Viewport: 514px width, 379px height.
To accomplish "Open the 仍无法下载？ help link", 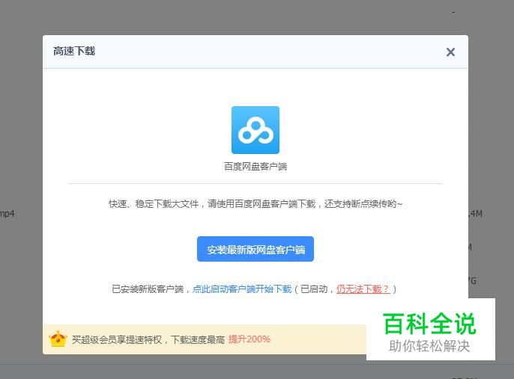I will click(x=363, y=289).
